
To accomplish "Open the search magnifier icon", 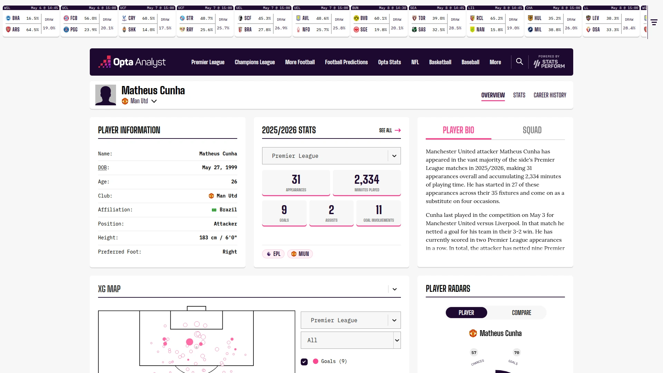I will pos(519,61).
